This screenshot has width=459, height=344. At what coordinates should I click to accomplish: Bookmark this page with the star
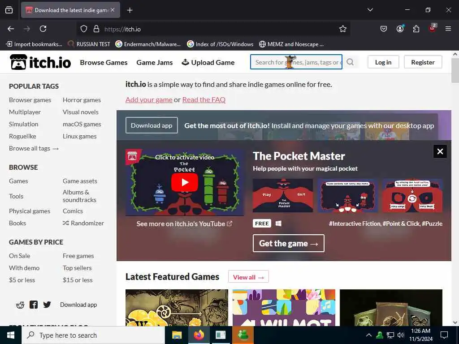343,29
